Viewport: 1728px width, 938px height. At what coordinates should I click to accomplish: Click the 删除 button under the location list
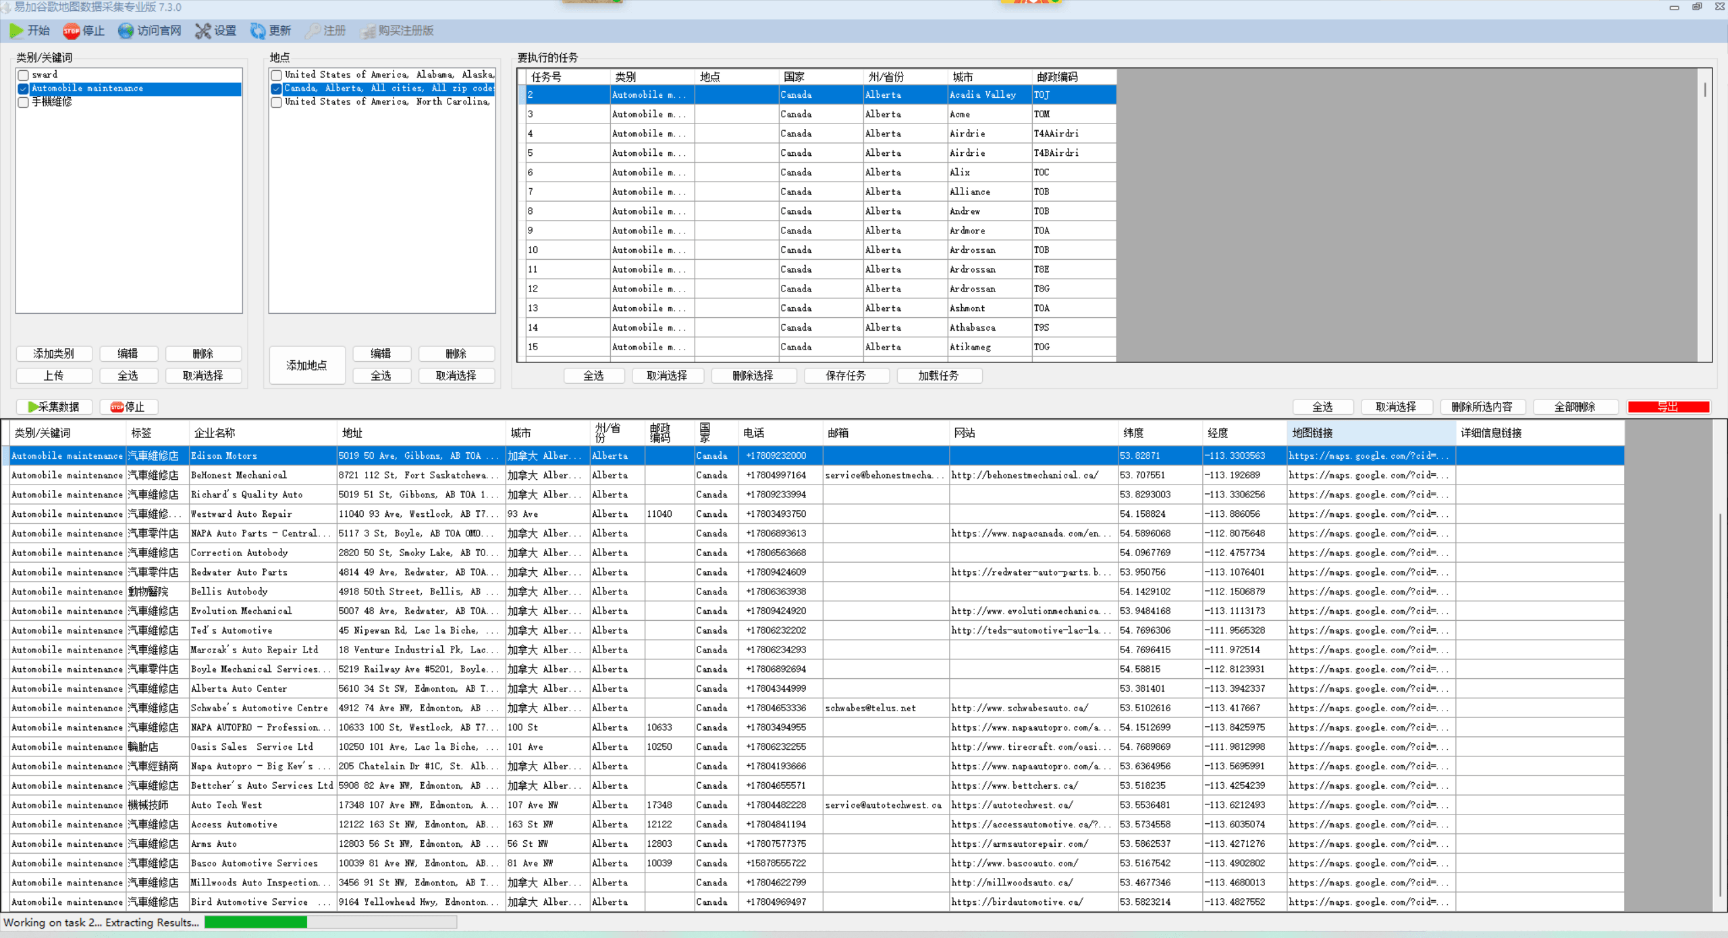tap(456, 354)
